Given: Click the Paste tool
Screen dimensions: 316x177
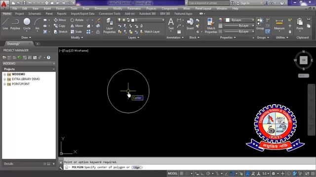Looking at the screenshot, I should (300, 24).
